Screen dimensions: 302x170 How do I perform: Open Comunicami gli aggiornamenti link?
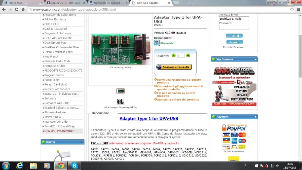[x=180, y=88]
